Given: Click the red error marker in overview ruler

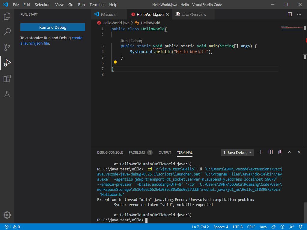Looking at the screenshot, I should point(306,40).
